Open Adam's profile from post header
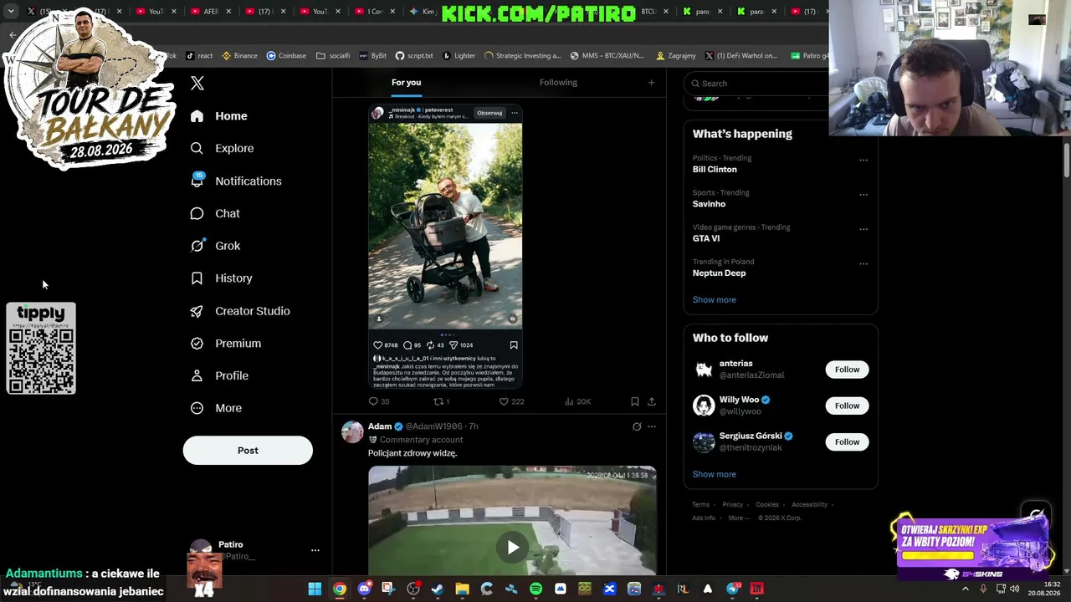Screen dimensions: 1071x602 (x=380, y=426)
